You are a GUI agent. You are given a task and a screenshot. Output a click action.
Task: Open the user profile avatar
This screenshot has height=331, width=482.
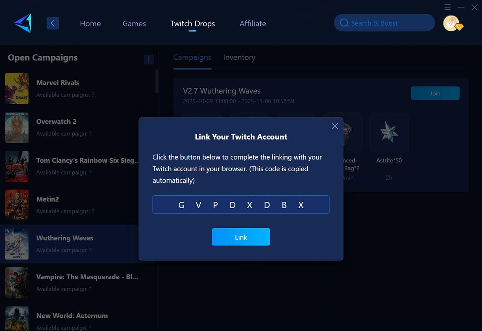coord(451,23)
